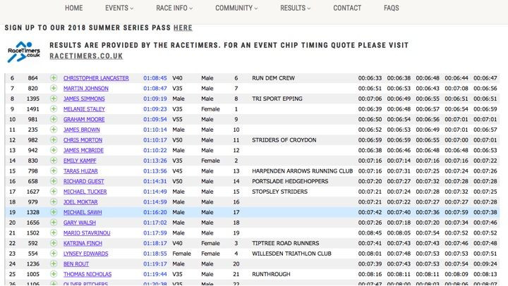508x286 pixels.
Task: Open the Community dropdown
Action: coord(236,8)
